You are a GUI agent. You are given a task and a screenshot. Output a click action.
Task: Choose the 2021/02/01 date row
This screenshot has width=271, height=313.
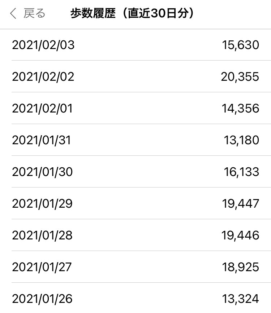pyautogui.click(x=135, y=108)
